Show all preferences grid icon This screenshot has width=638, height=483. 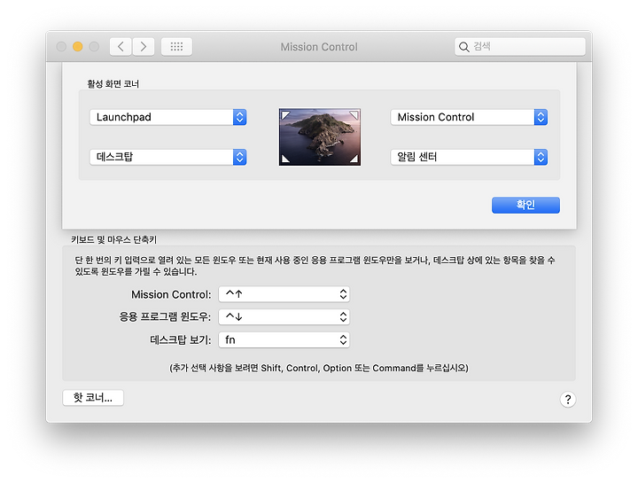(176, 47)
